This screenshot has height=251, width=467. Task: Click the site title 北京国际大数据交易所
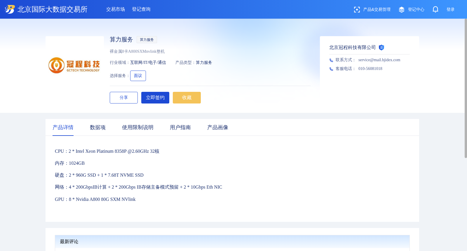pyautogui.click(x=53, y=9)
